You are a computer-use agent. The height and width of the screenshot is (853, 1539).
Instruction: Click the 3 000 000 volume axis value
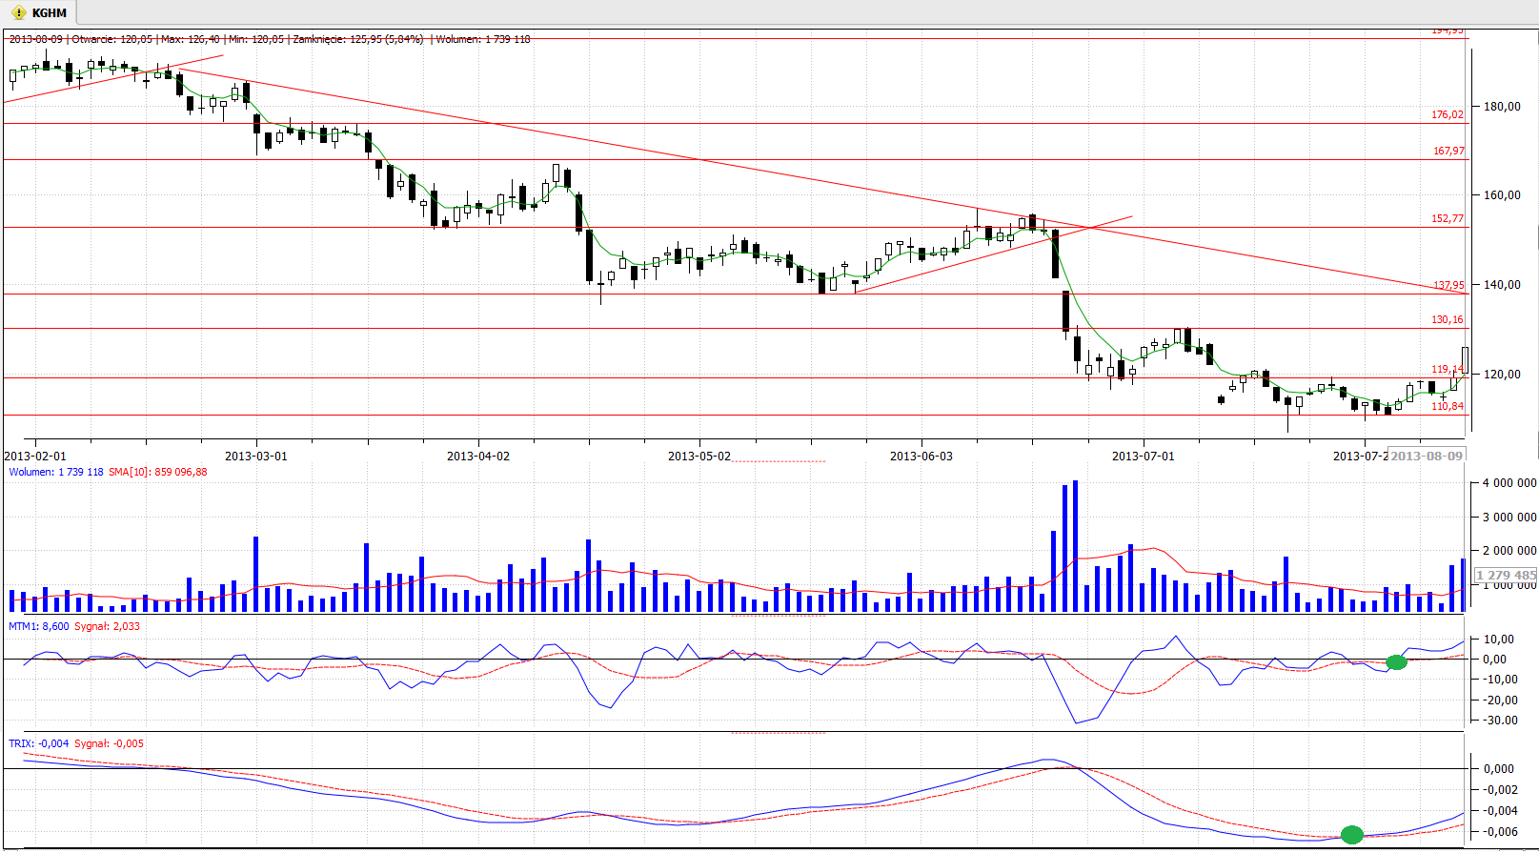coord(1509,518)
